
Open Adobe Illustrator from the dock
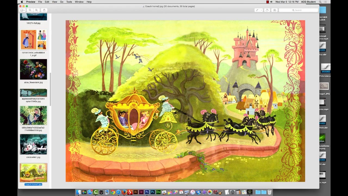[x=135, y=192]
